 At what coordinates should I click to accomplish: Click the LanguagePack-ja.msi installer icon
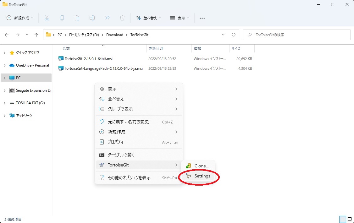pyautogui.click(x=61, y=68)
